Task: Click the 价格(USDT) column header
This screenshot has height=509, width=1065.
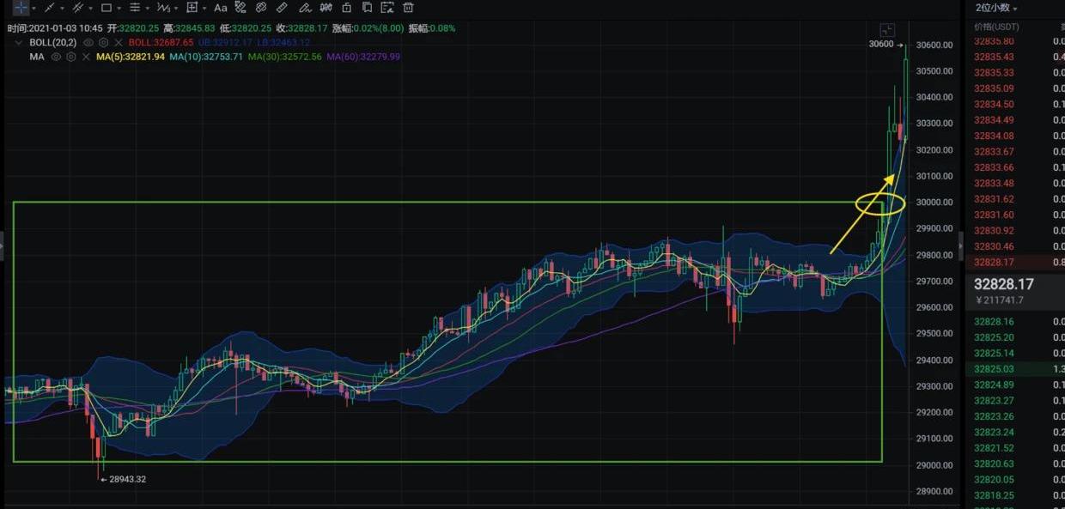Action: coord(994,27)
